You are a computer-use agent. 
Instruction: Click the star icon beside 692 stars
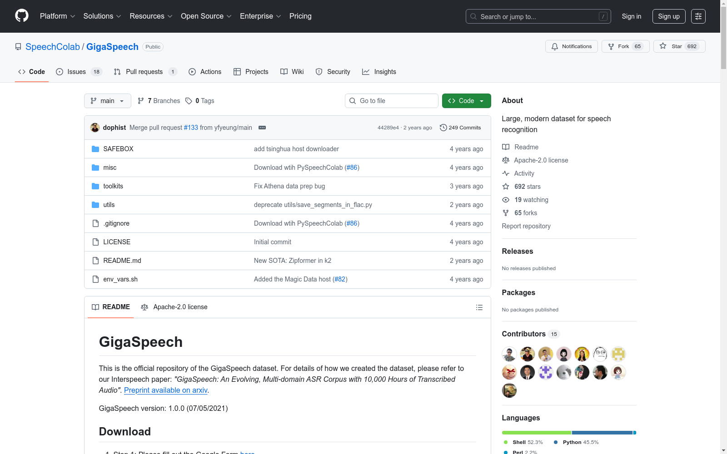(506, 187)
